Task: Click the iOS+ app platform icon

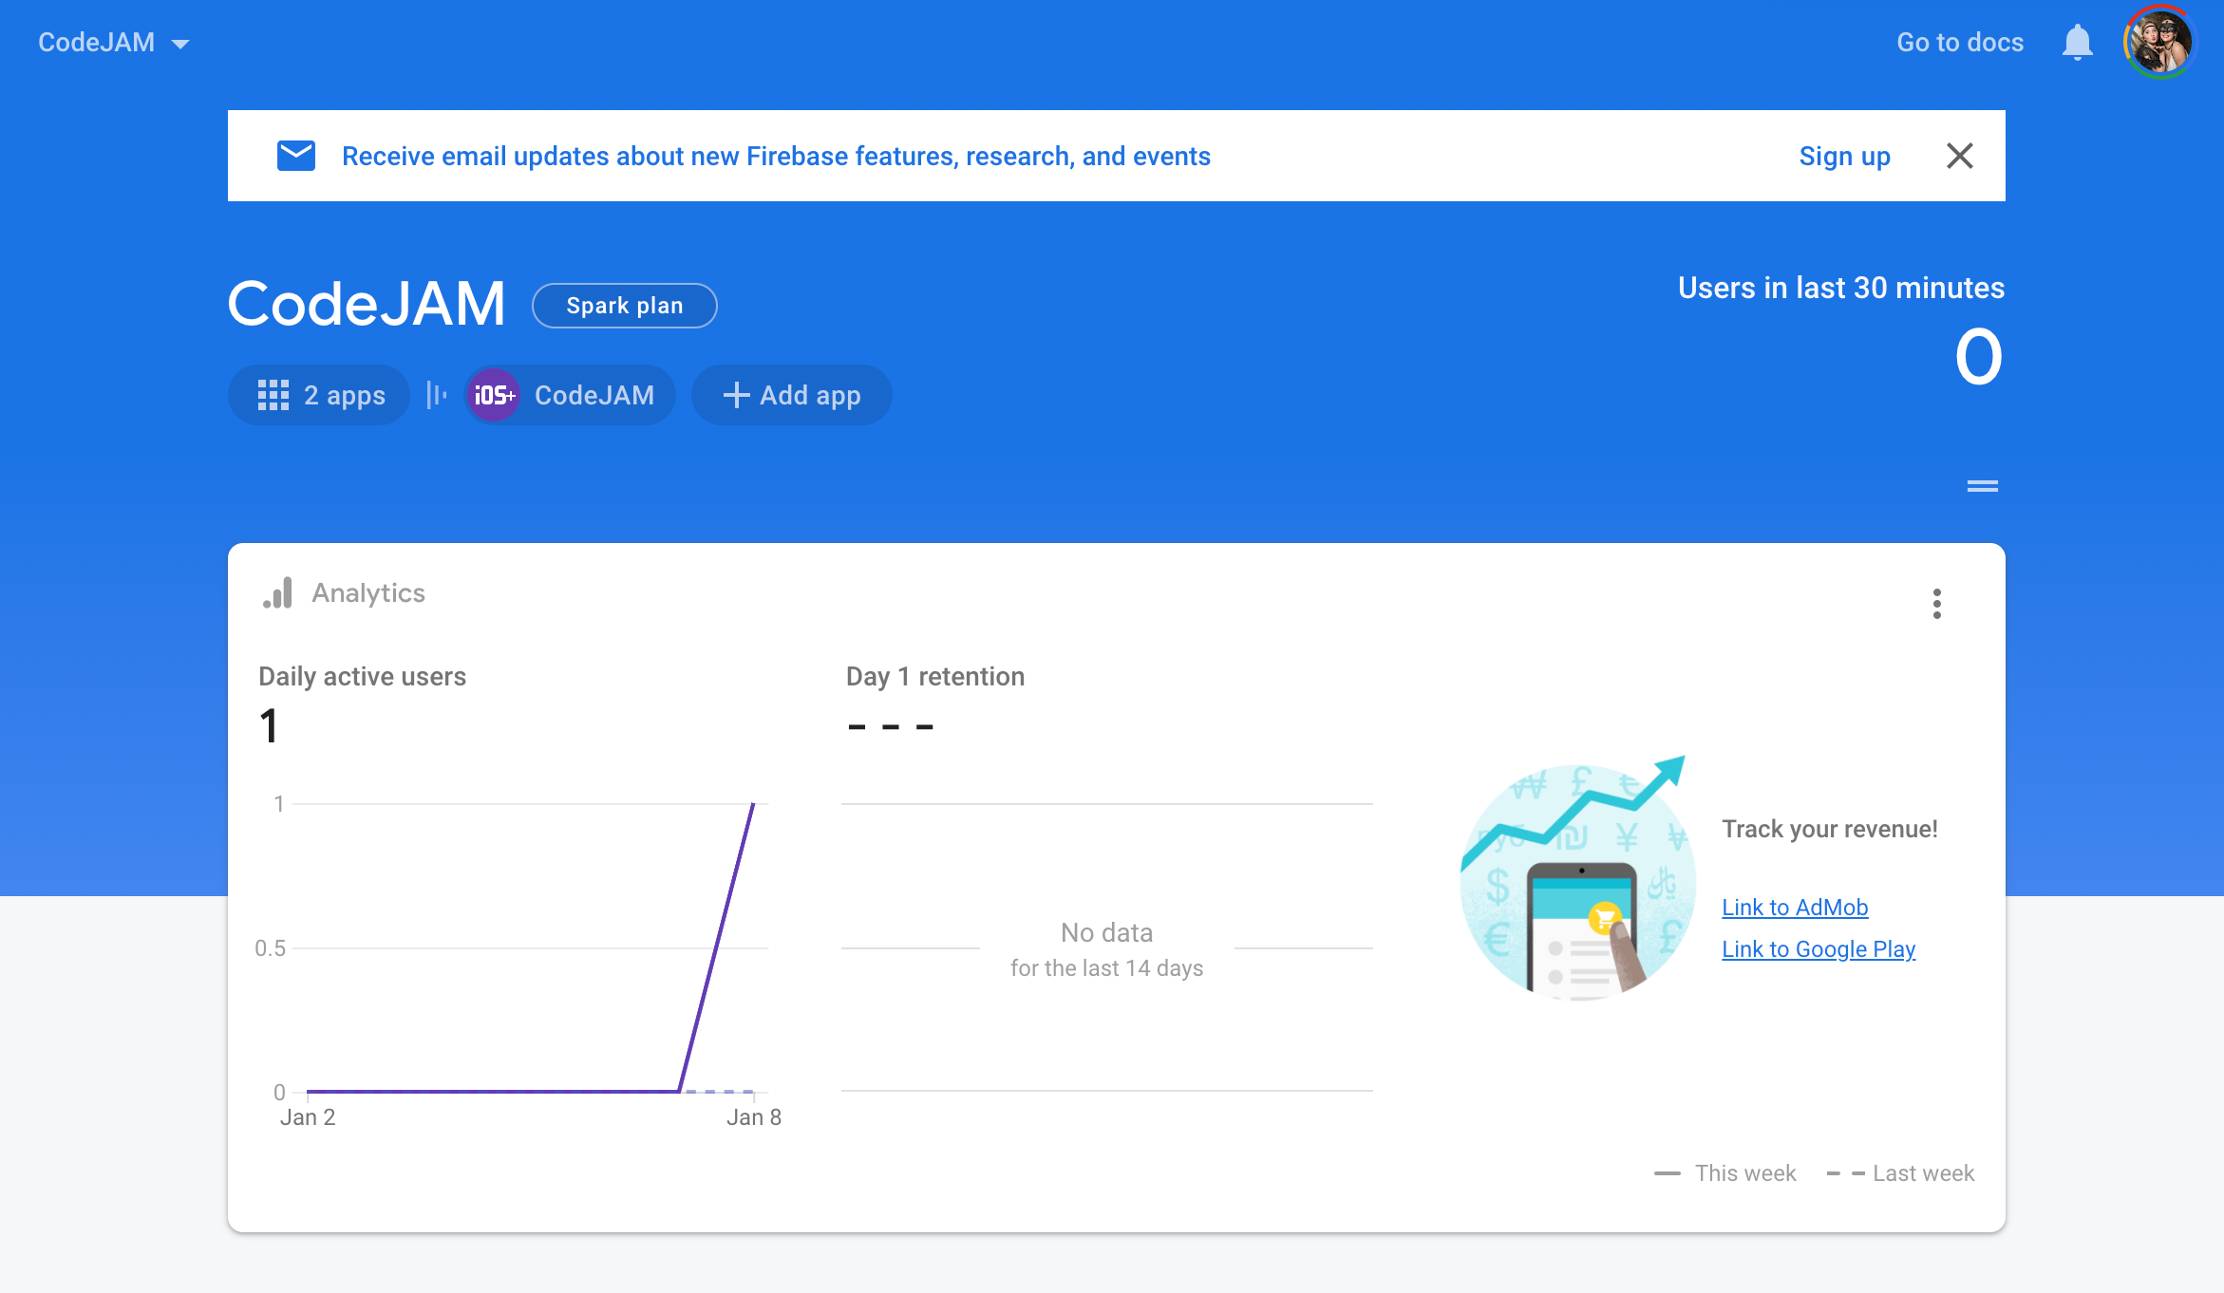Action: pyautogui.click(x=494, y=395)
